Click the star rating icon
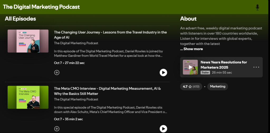Image resolution: width=270 pixels, height=133 pixels. click(x=190, y=86)
